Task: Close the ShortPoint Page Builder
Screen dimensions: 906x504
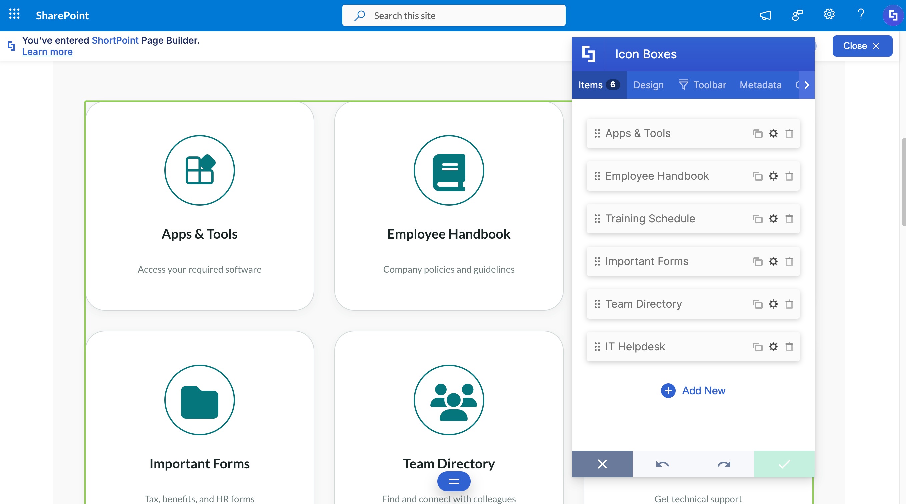Action: click(x=862, y=46)
